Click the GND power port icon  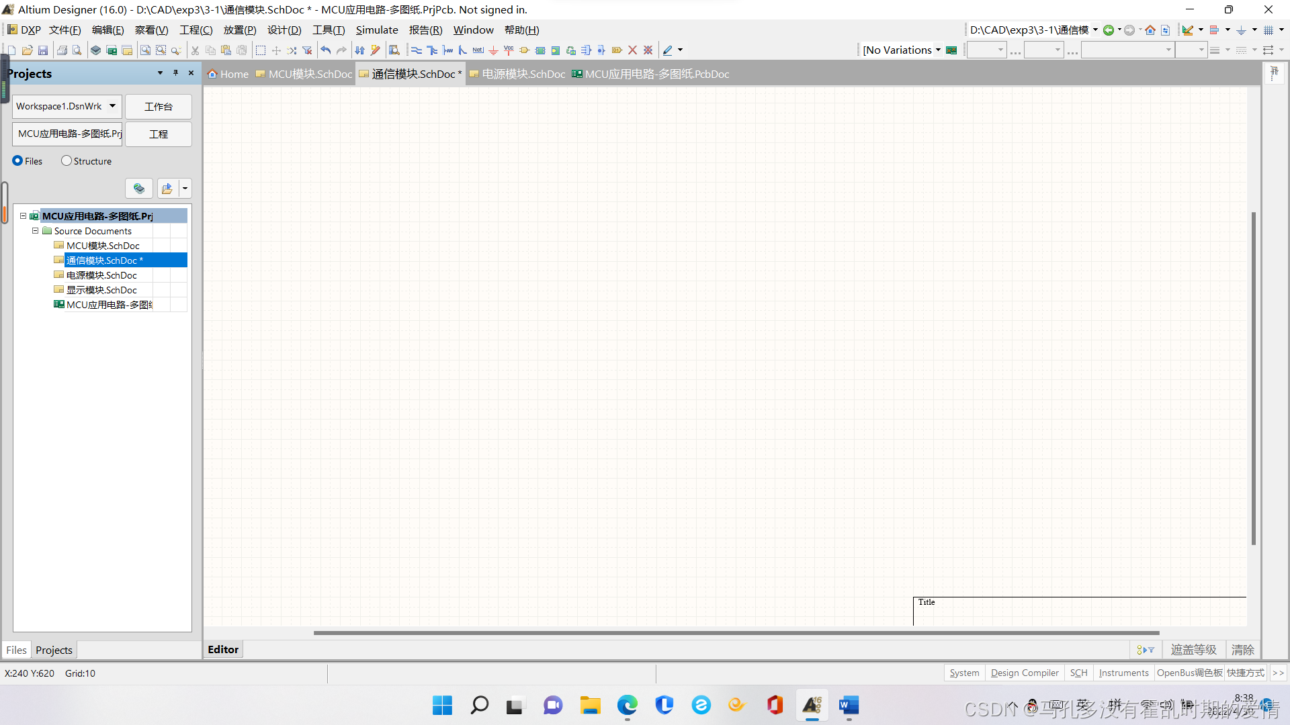493,50
